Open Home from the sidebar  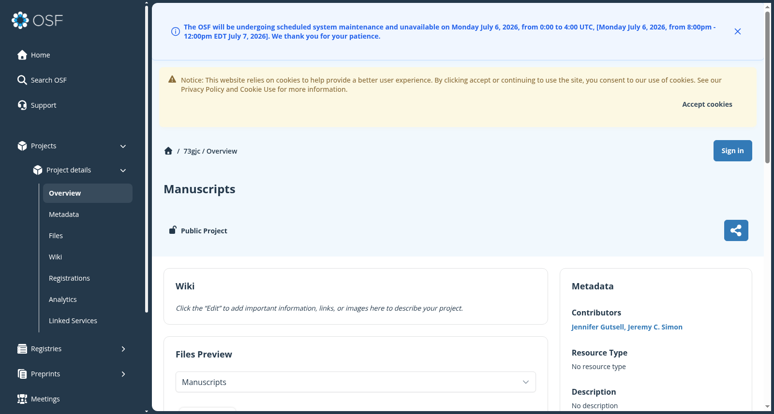tap(40, 55)
